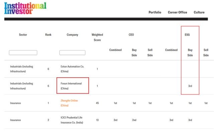The image size is (214, 132).
Task: Focus the Sector filter input field
Action: click(23, 53)
